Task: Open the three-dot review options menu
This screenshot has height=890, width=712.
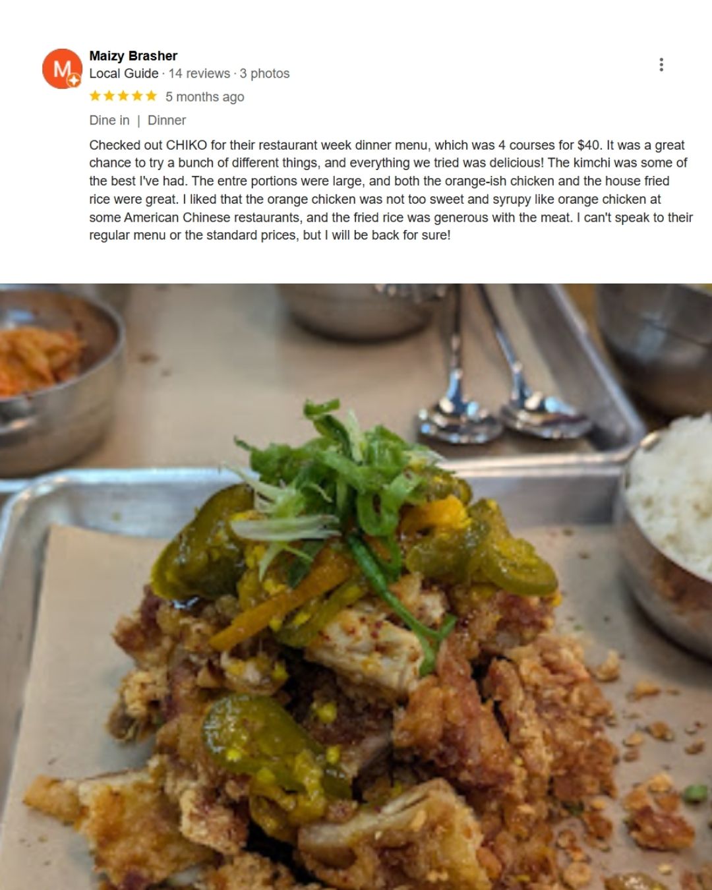Action: pyautogui.click(x=661, y=65)
